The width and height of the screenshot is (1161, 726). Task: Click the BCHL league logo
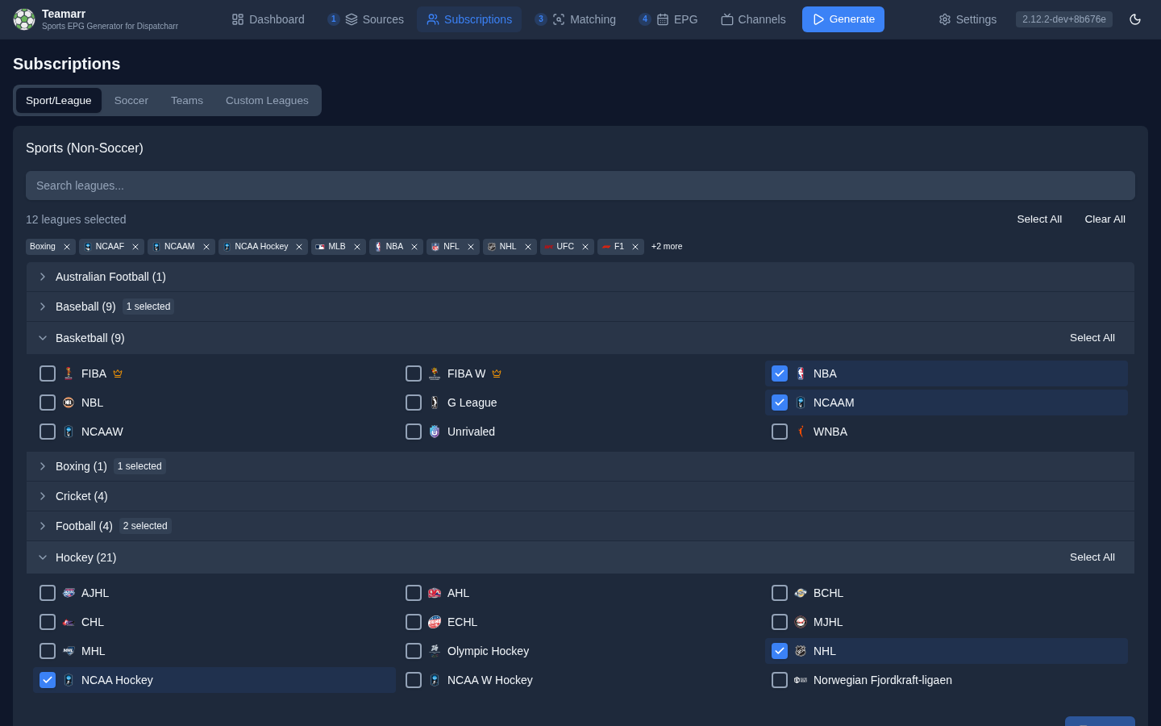pyautogui.click(x=801, y=593)
